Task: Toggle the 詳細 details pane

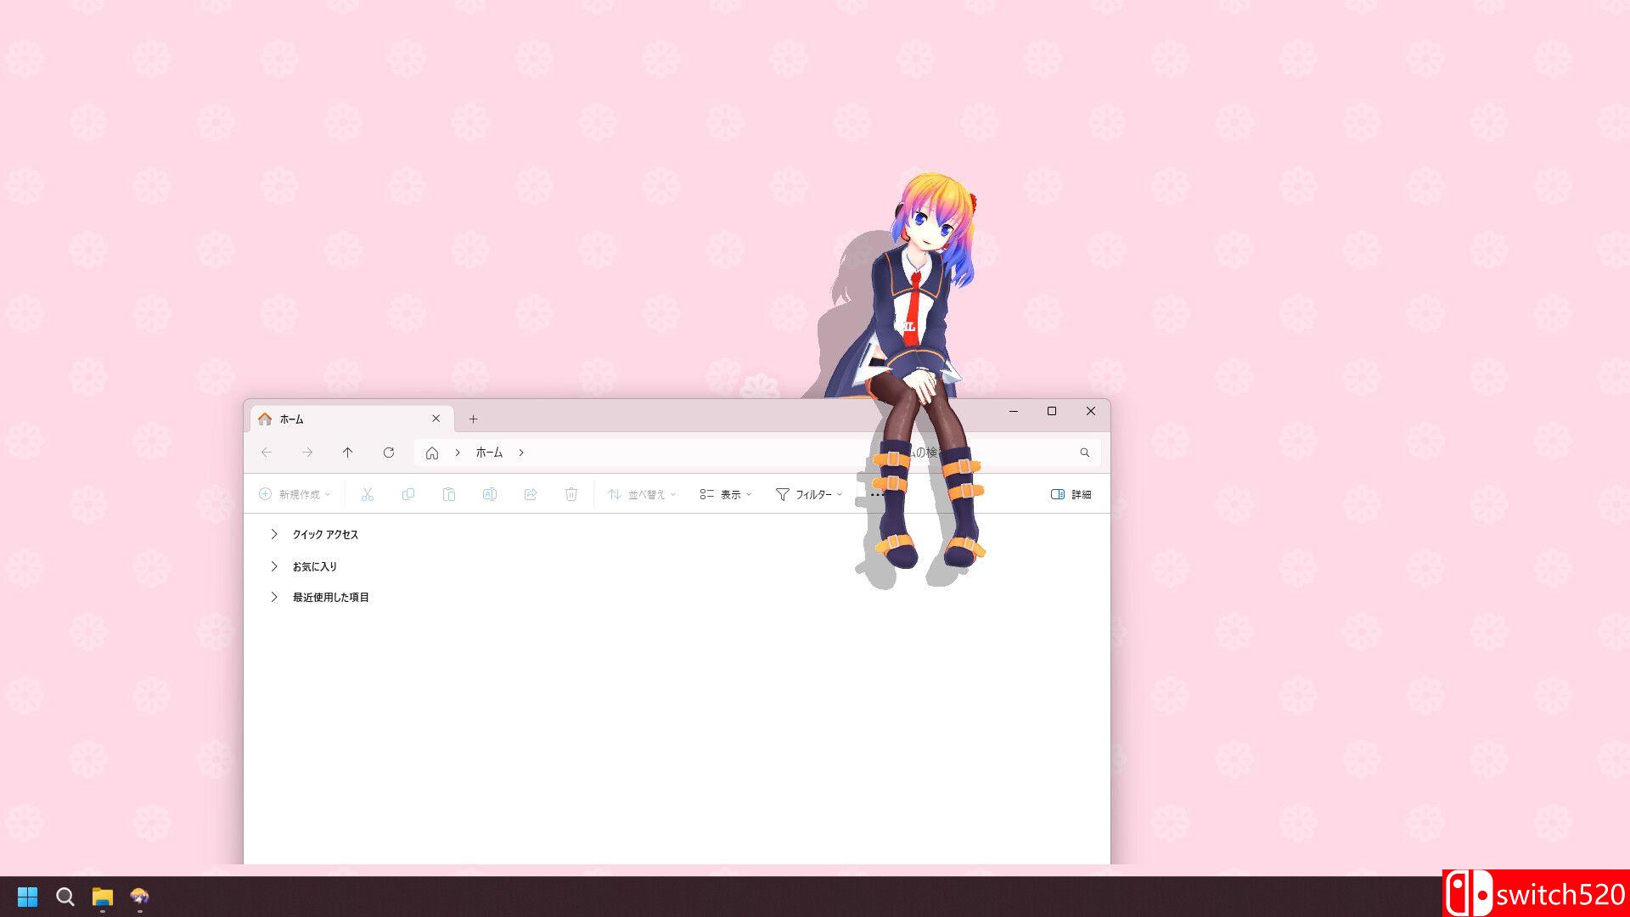Action: tap(1071, 494)
